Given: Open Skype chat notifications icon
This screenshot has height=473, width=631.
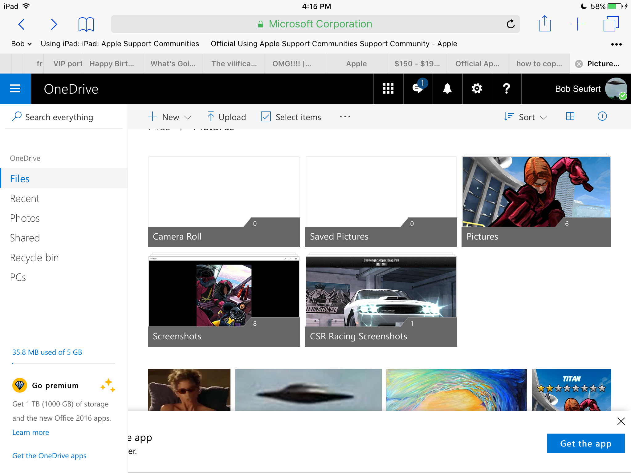Looking at the screenshot, I should [418, 89].
